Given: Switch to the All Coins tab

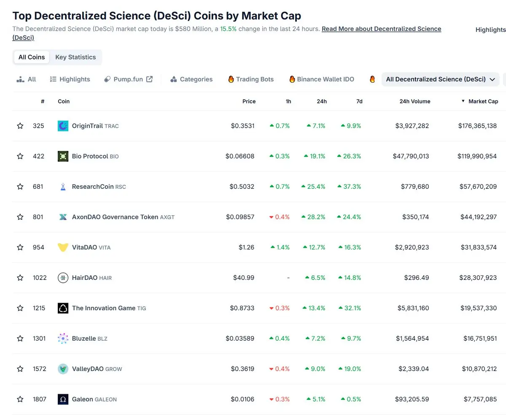Looking at the screenshot, I should click(x=32, y=57).
